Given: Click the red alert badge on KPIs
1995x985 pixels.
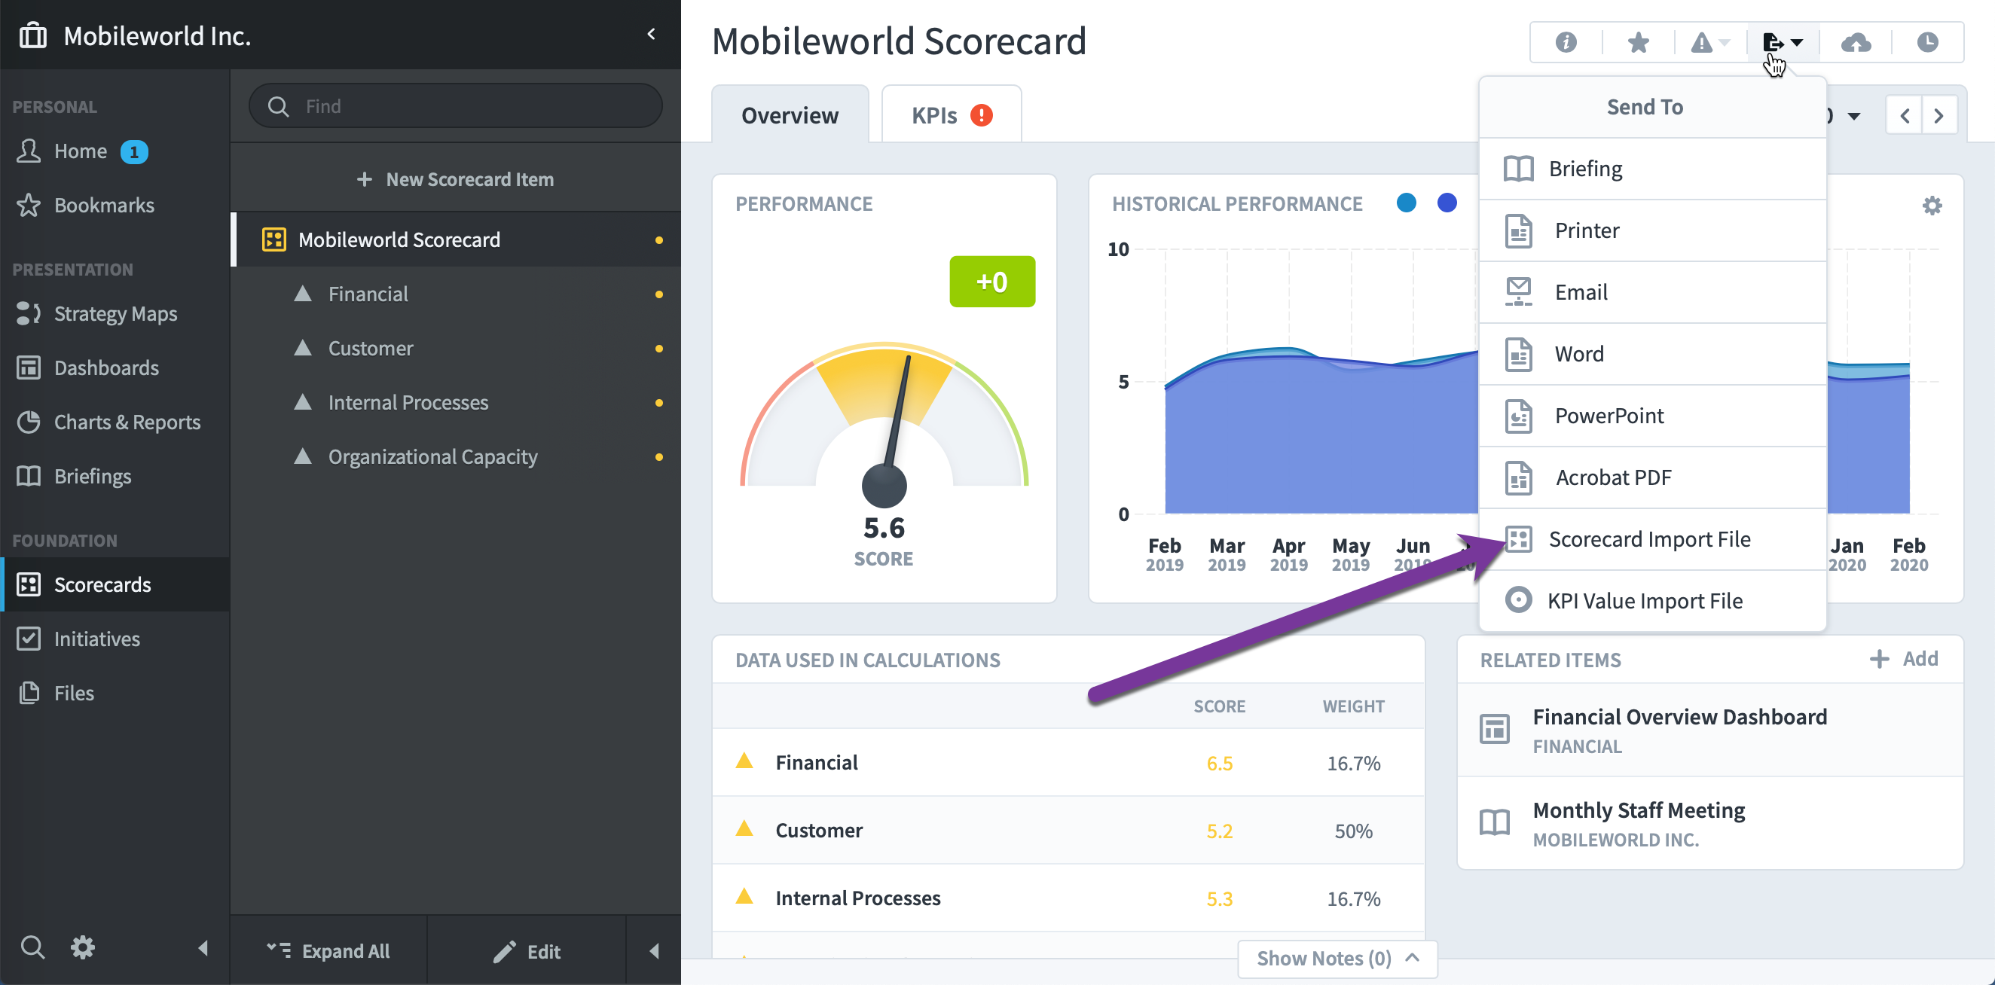Looking at the screenshot, I should pyautogui.click(x=981, y=114).
